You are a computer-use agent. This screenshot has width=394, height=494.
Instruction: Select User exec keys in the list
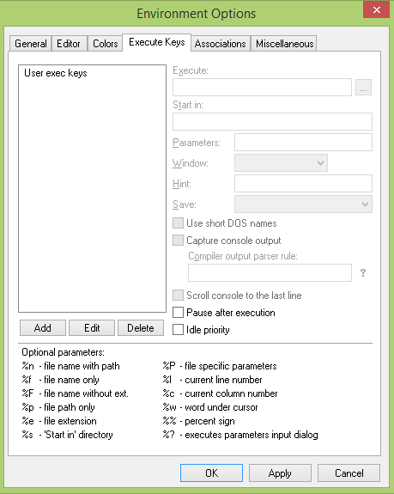[56, 73]
